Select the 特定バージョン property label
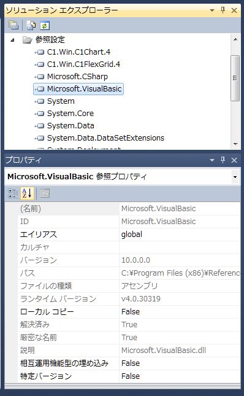244x396 pixels. pos(46,376)
